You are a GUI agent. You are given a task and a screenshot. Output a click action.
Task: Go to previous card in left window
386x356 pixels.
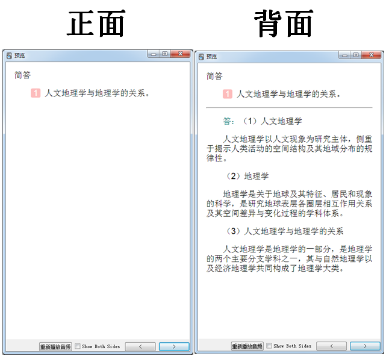(x=140, y=346)
